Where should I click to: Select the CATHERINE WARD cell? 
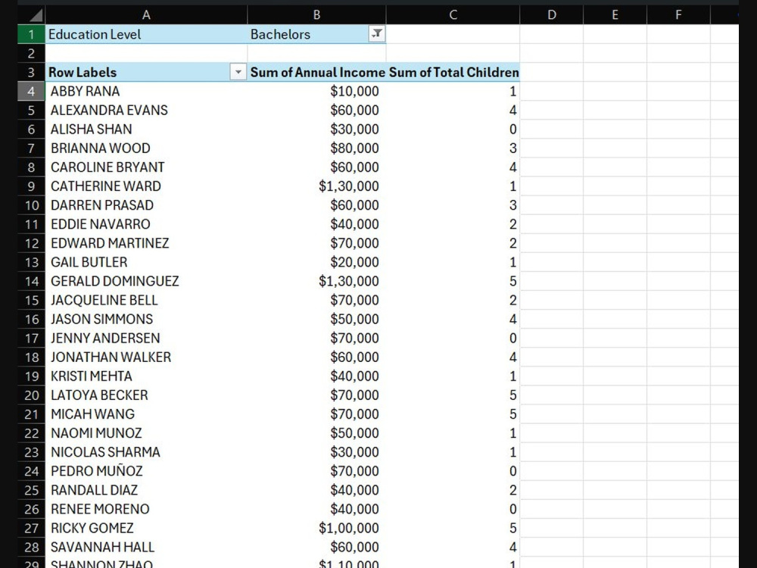pos(146,186)
